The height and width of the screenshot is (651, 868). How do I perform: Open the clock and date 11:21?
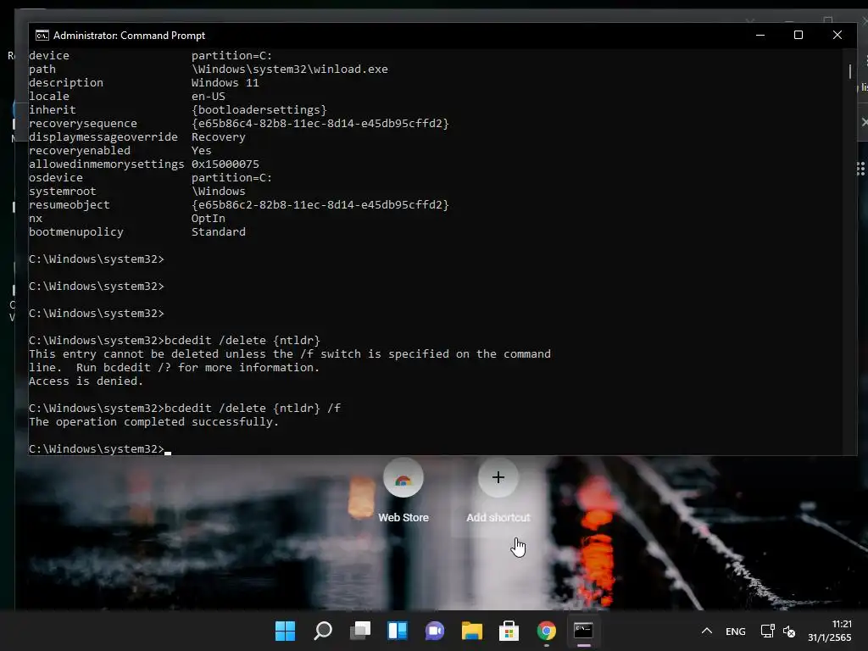(x=829, y=631)
